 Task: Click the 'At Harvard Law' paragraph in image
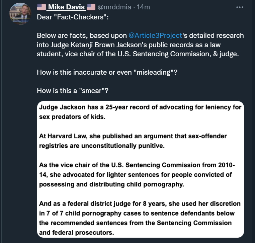[133, 141]
